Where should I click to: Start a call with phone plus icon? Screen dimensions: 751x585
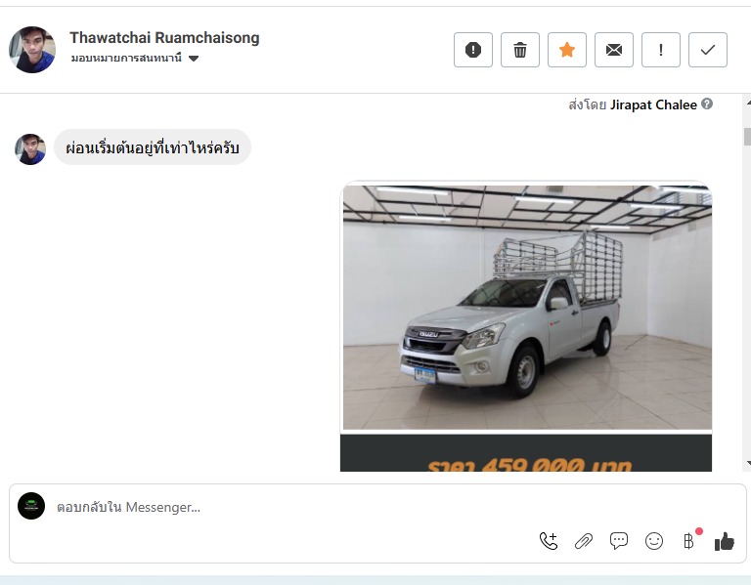click(x=549, y=541)
